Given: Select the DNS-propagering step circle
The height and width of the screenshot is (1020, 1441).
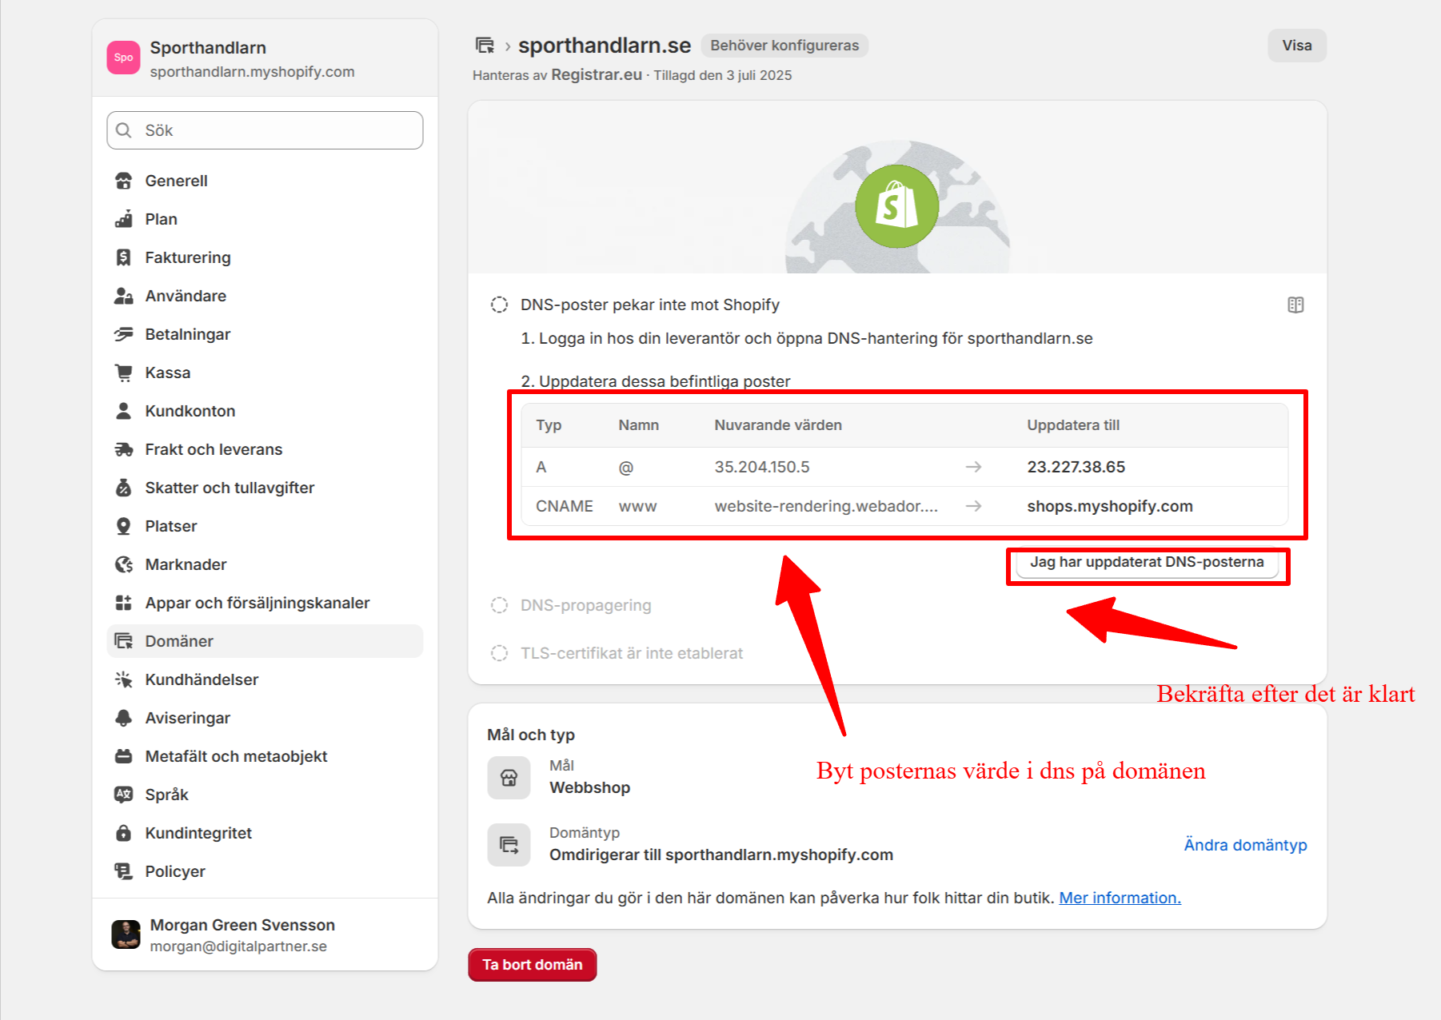Looking at the screenshot, I should [499, 605].
